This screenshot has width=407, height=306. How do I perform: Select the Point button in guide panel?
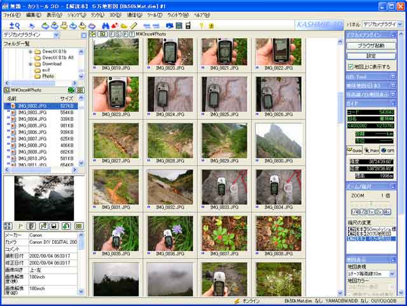click(371, 150)
